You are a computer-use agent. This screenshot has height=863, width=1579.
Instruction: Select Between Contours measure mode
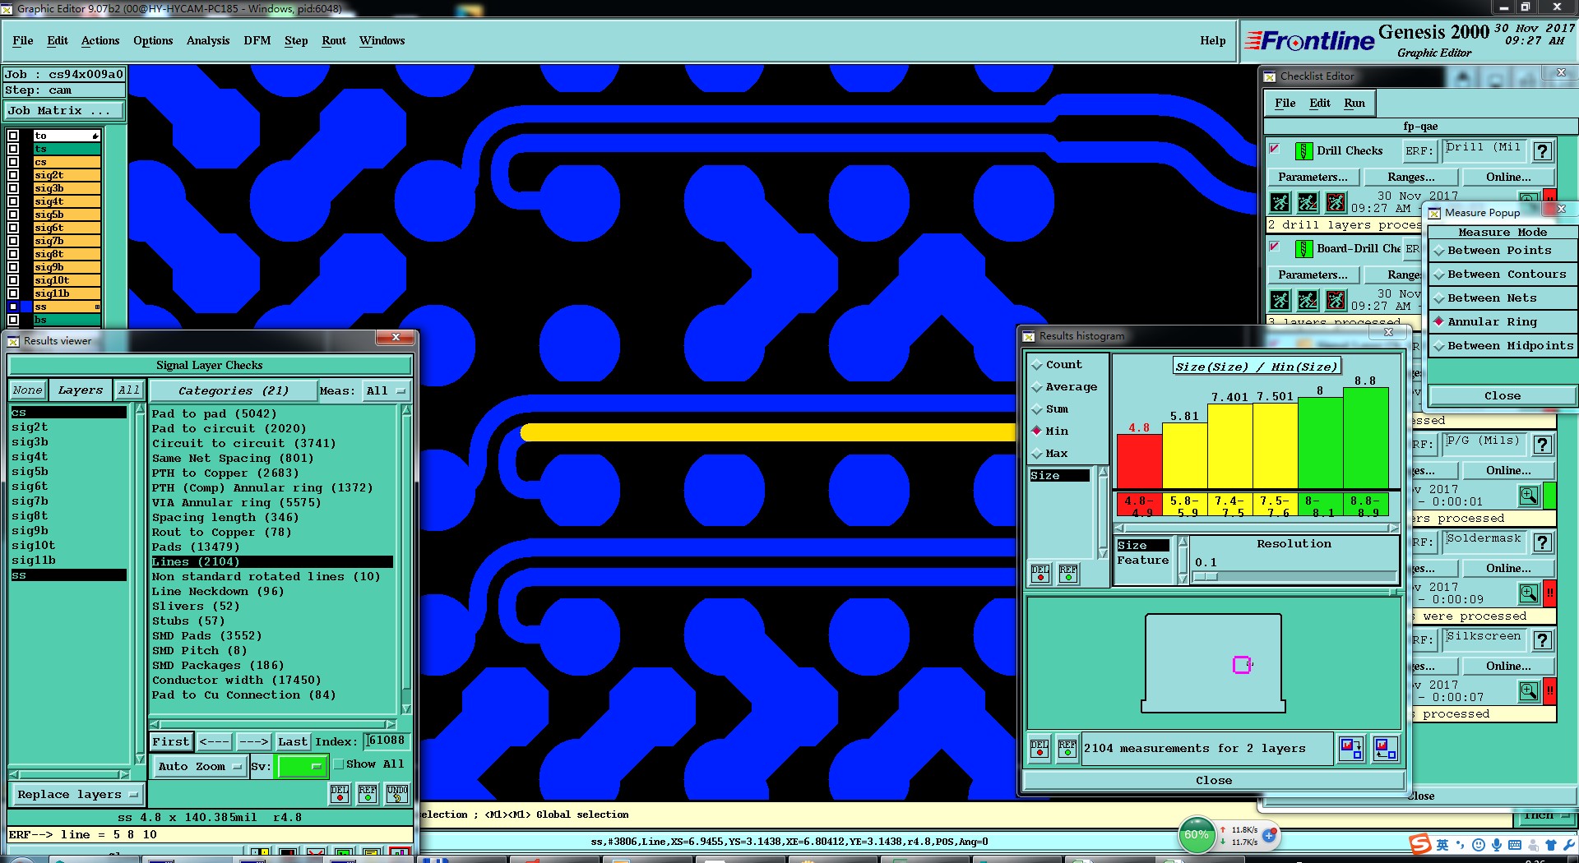click(1503, 275)
